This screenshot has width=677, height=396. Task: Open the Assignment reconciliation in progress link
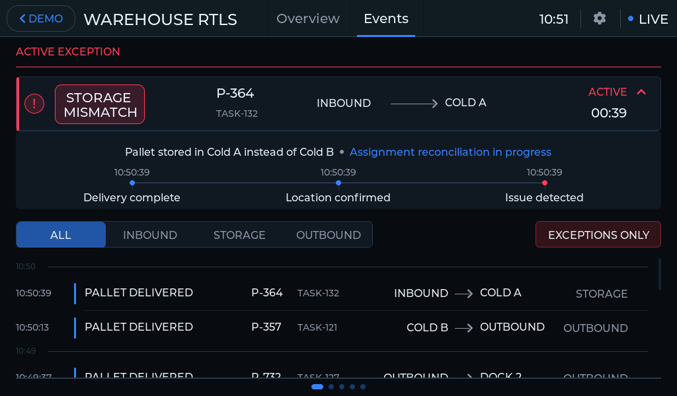pyautogui.click(x=450, y=152)
